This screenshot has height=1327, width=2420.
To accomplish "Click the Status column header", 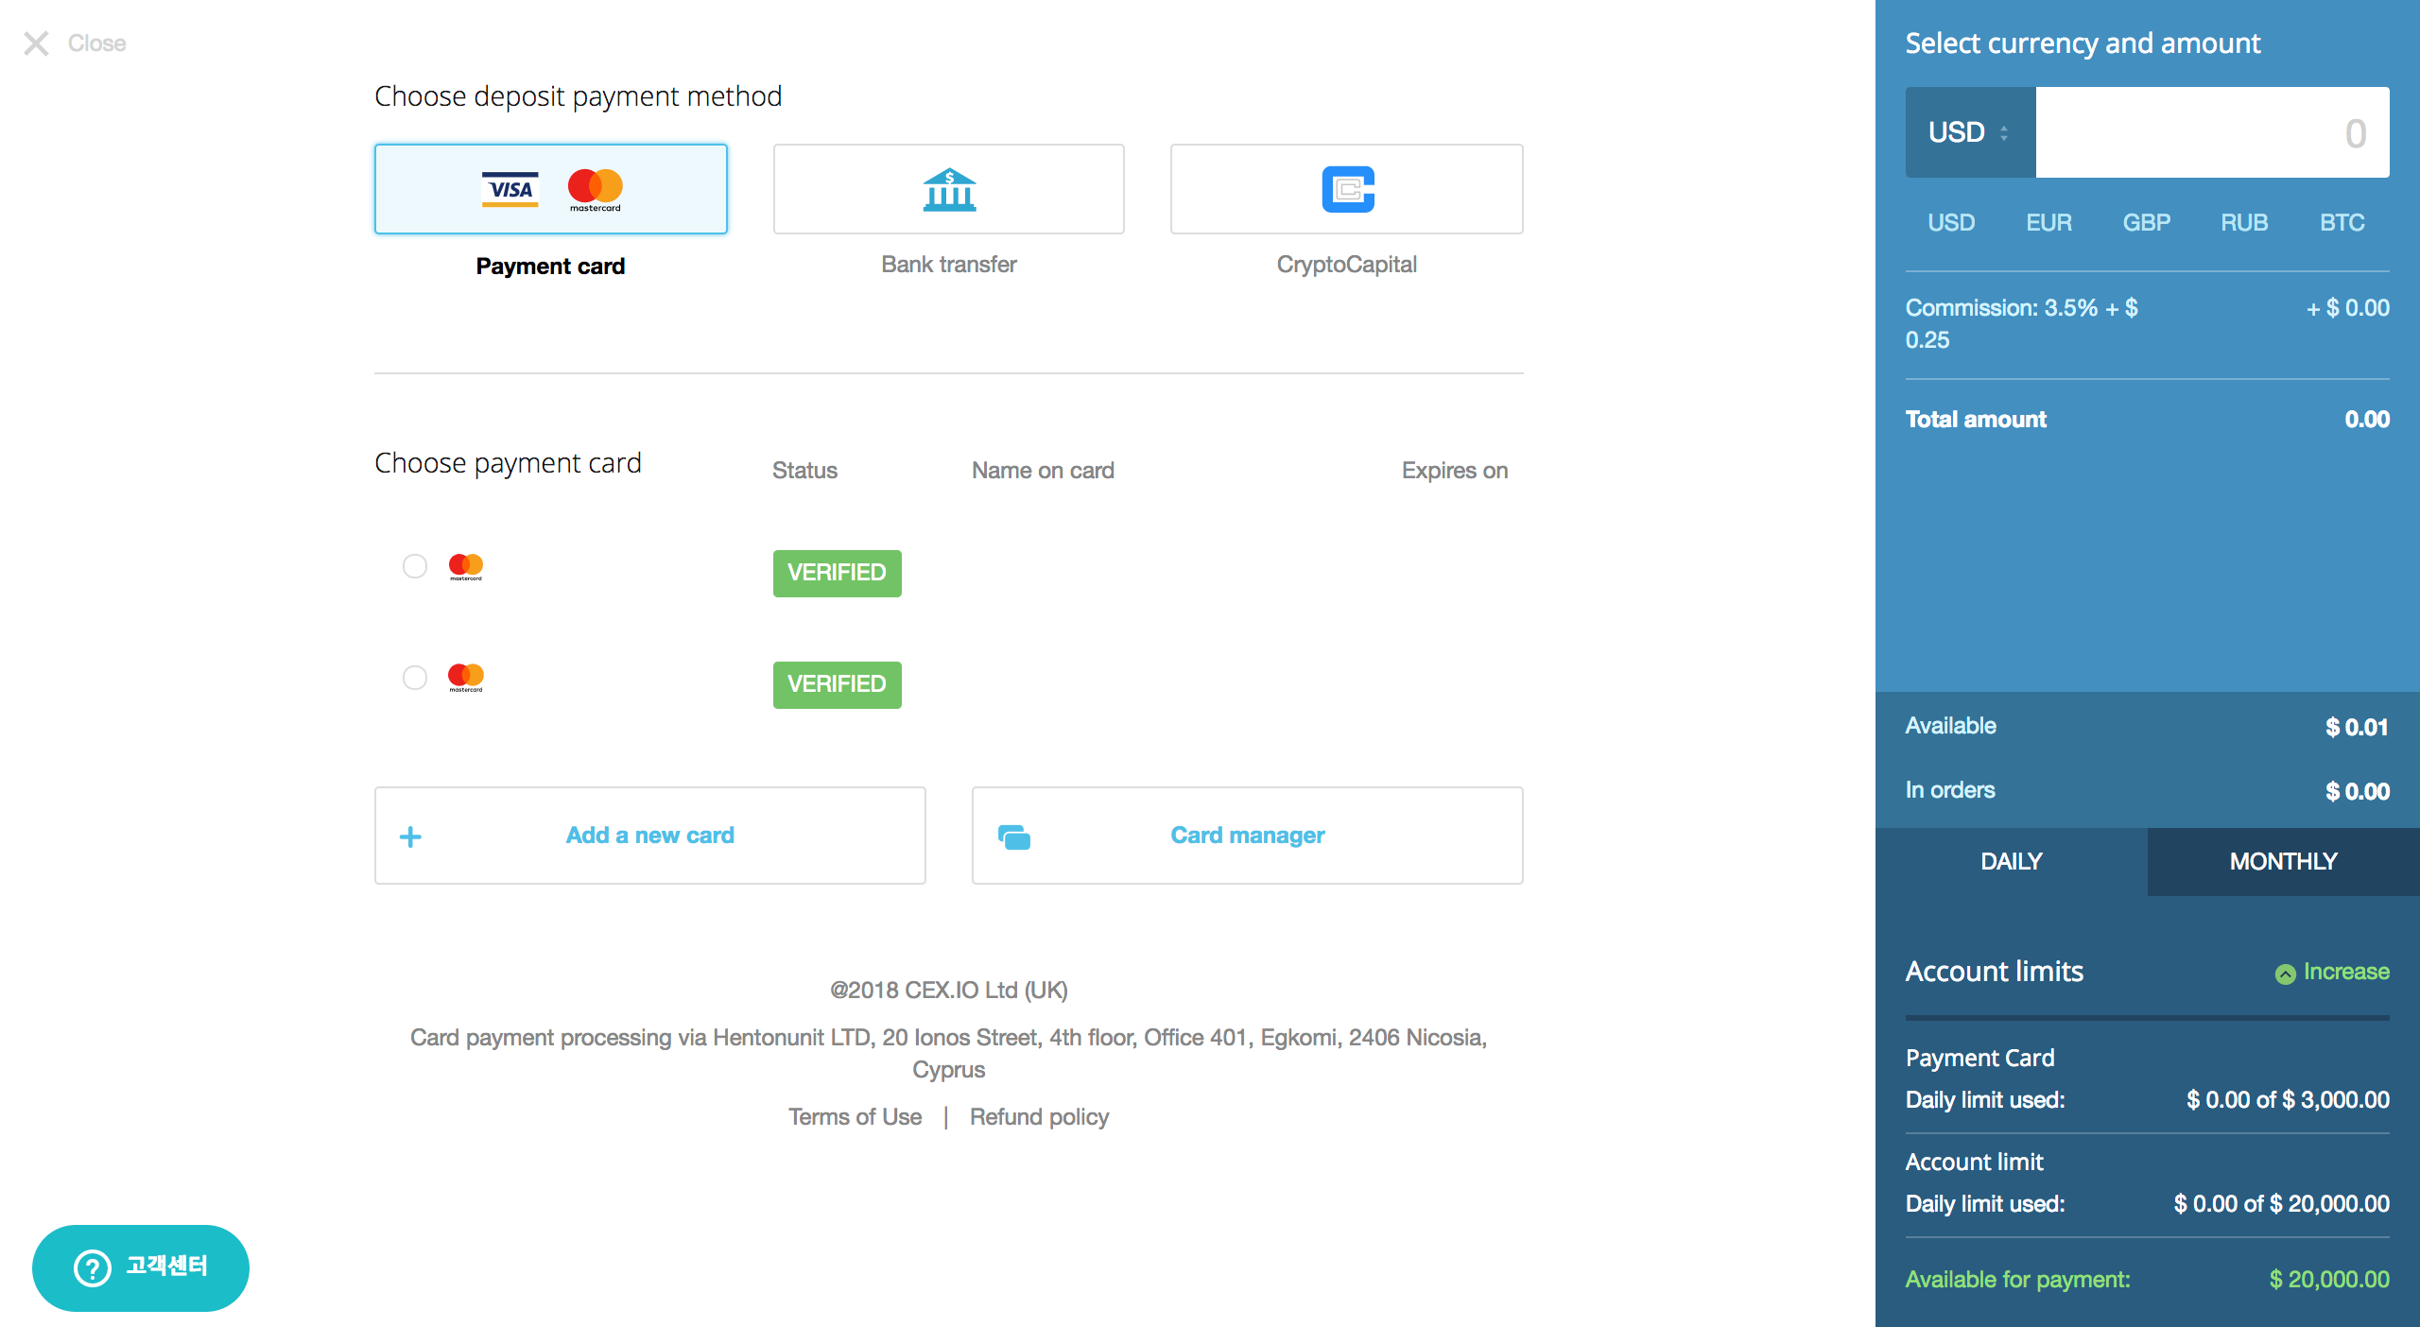I will [804, 471].
